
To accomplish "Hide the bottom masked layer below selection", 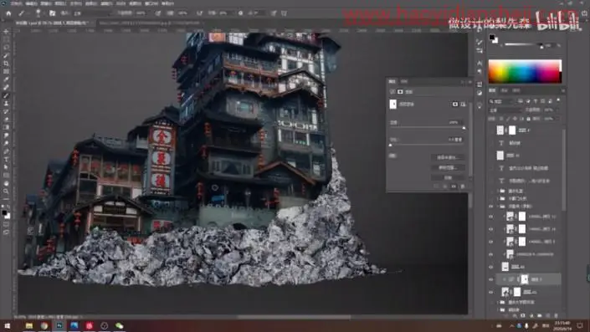I will (x=490, y=292).
